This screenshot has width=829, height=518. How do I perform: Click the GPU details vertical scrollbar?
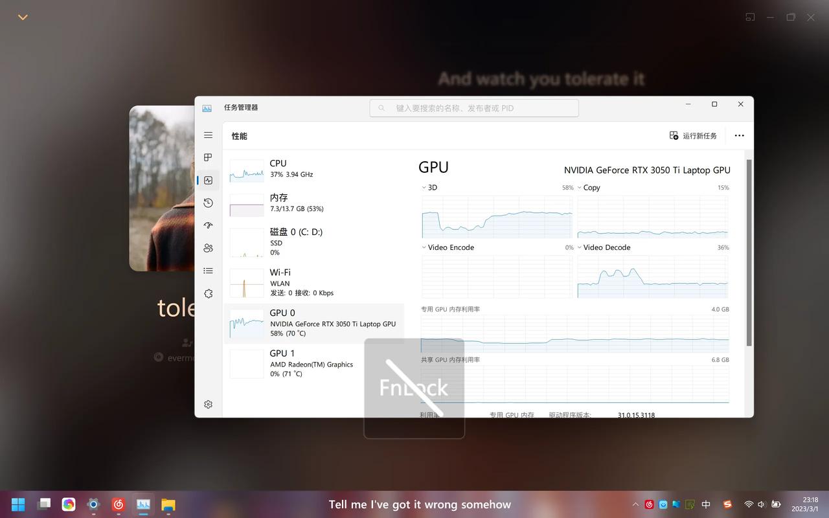point(749,253)
